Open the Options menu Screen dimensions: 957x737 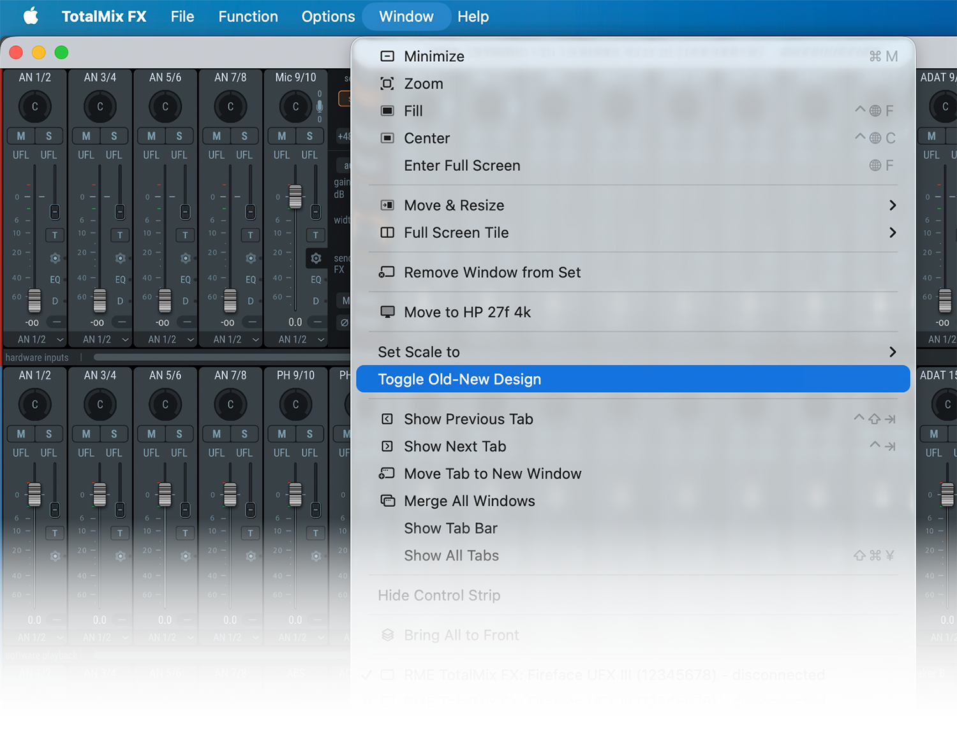(328, 16)
